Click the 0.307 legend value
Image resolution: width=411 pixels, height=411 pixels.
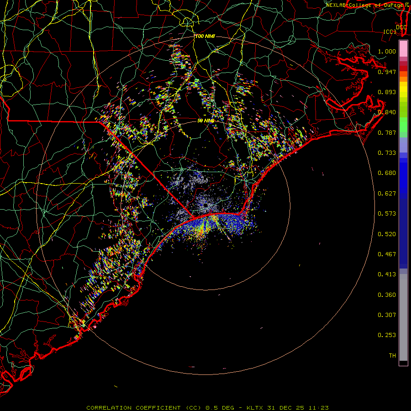(387, 315)
